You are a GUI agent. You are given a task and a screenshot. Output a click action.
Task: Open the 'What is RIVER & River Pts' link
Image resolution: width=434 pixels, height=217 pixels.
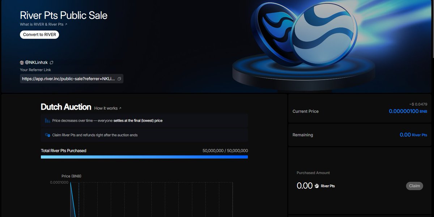[x=43, y=25]
